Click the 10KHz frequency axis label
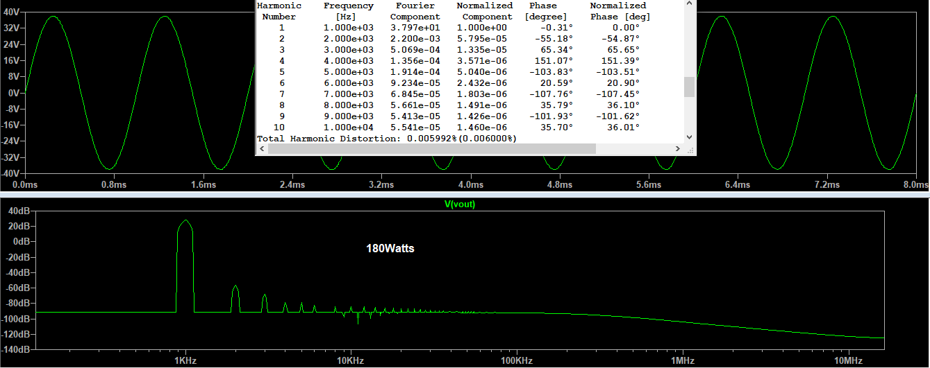This screenshot has height=368, width=930. click(350, 361)
